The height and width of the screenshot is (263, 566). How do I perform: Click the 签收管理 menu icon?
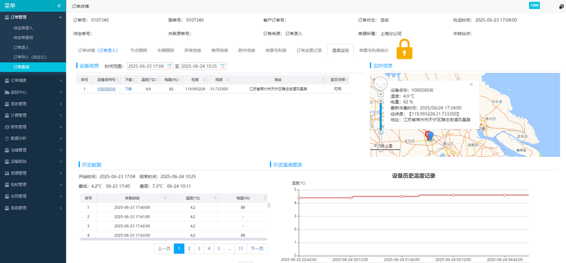pyautogui.click(x=6, y=103)
